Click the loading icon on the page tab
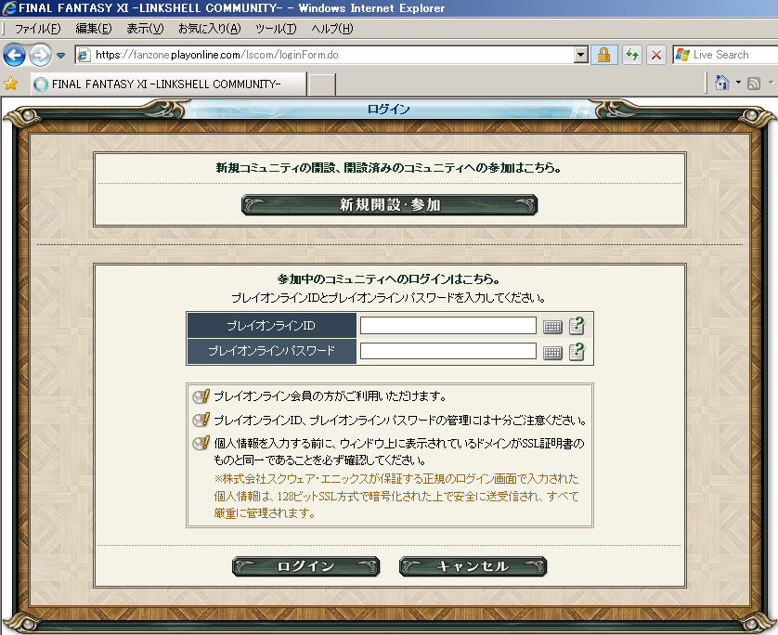The height and width of the screenshot is (635, 778). pos(41,84)
